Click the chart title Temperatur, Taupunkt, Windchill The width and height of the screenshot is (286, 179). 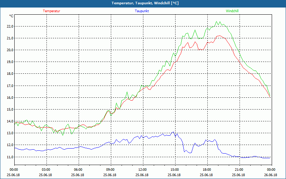(145, 3)
